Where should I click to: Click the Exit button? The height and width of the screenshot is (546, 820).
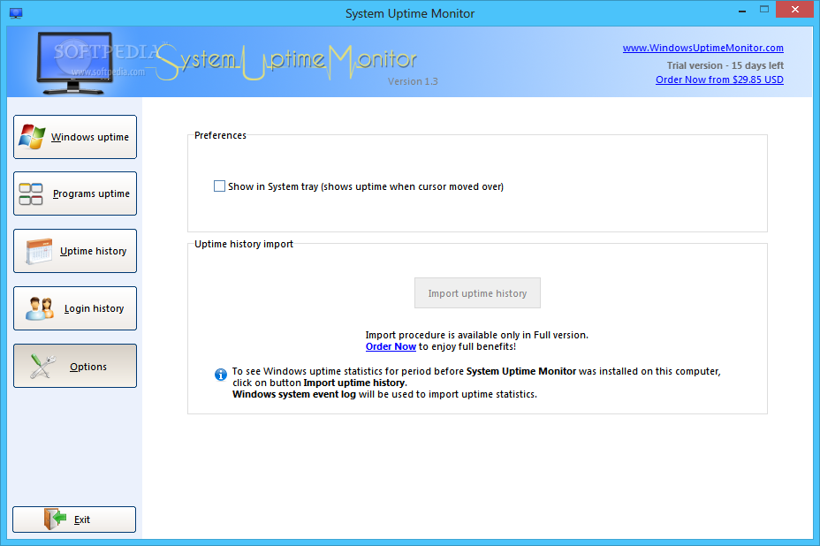pos(74,519)
